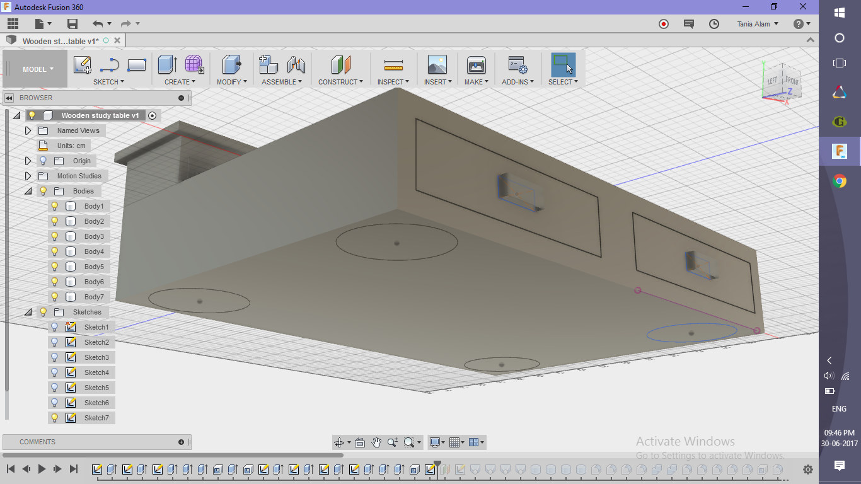The height and width of the screenshot is (484, 861).
Task: Select the Extrude tool icon
Action: (x=167, y=65)
